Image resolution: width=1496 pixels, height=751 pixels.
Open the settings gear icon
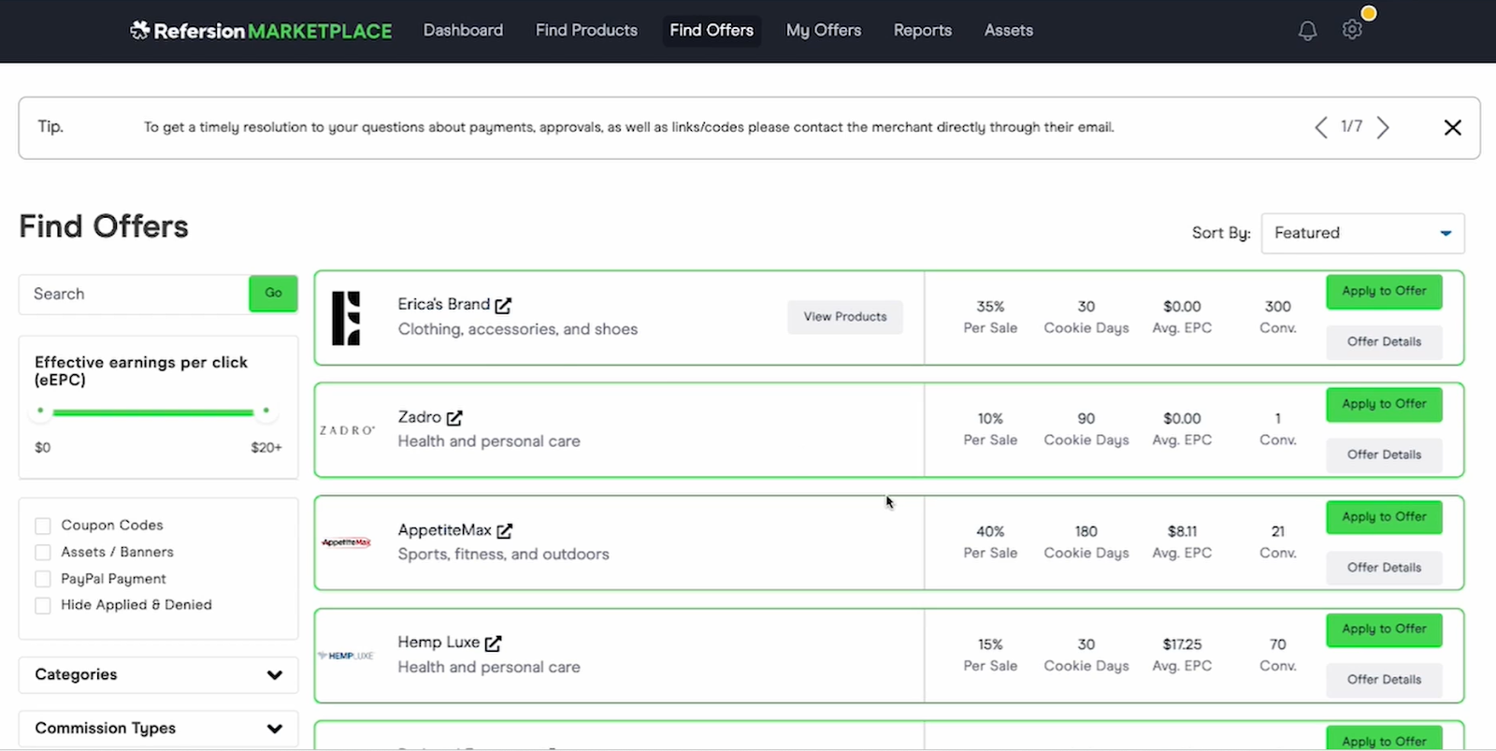pos(1352,30)
